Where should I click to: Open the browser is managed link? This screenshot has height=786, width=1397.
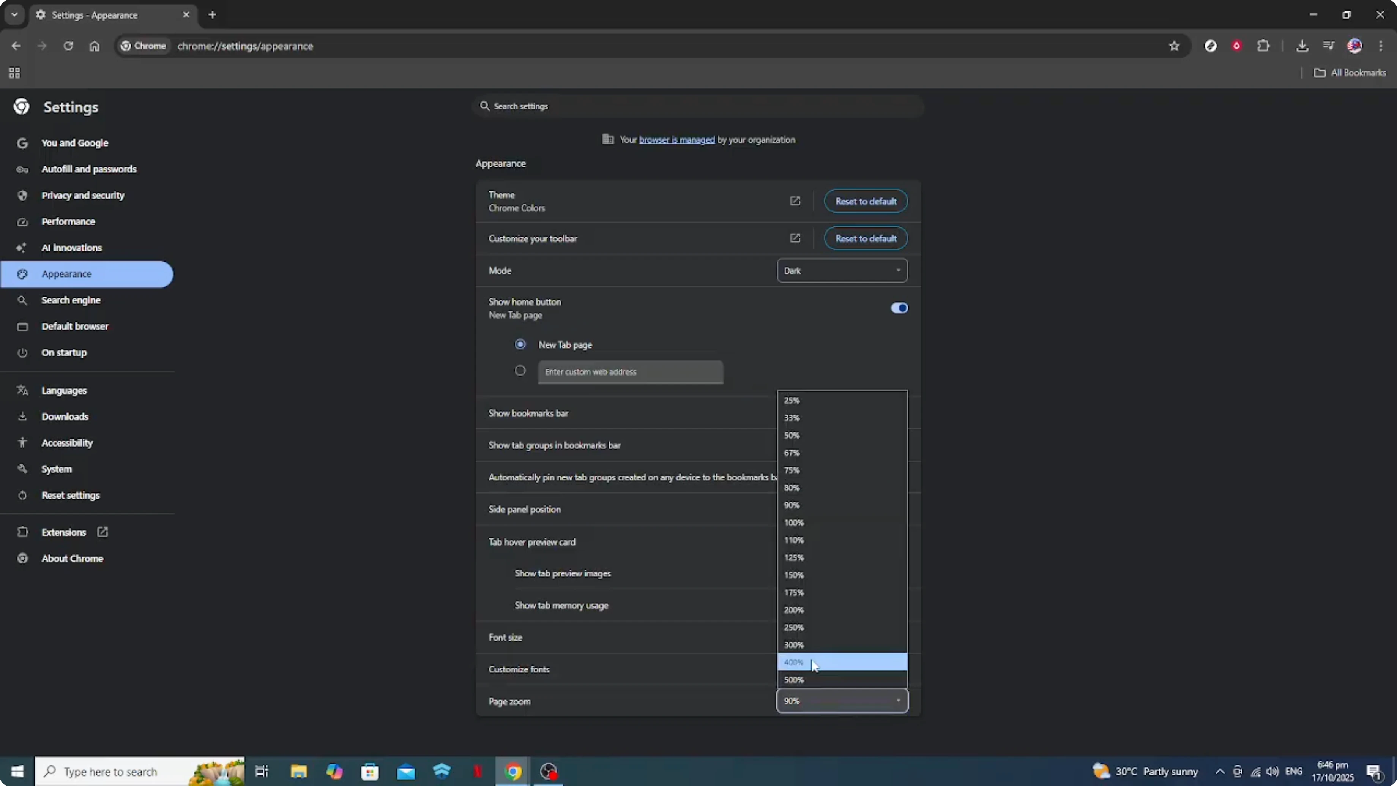pos(677,140)
